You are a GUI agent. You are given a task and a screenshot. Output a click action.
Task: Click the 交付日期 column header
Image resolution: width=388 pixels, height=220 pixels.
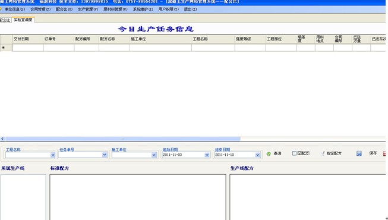point(28,39)
